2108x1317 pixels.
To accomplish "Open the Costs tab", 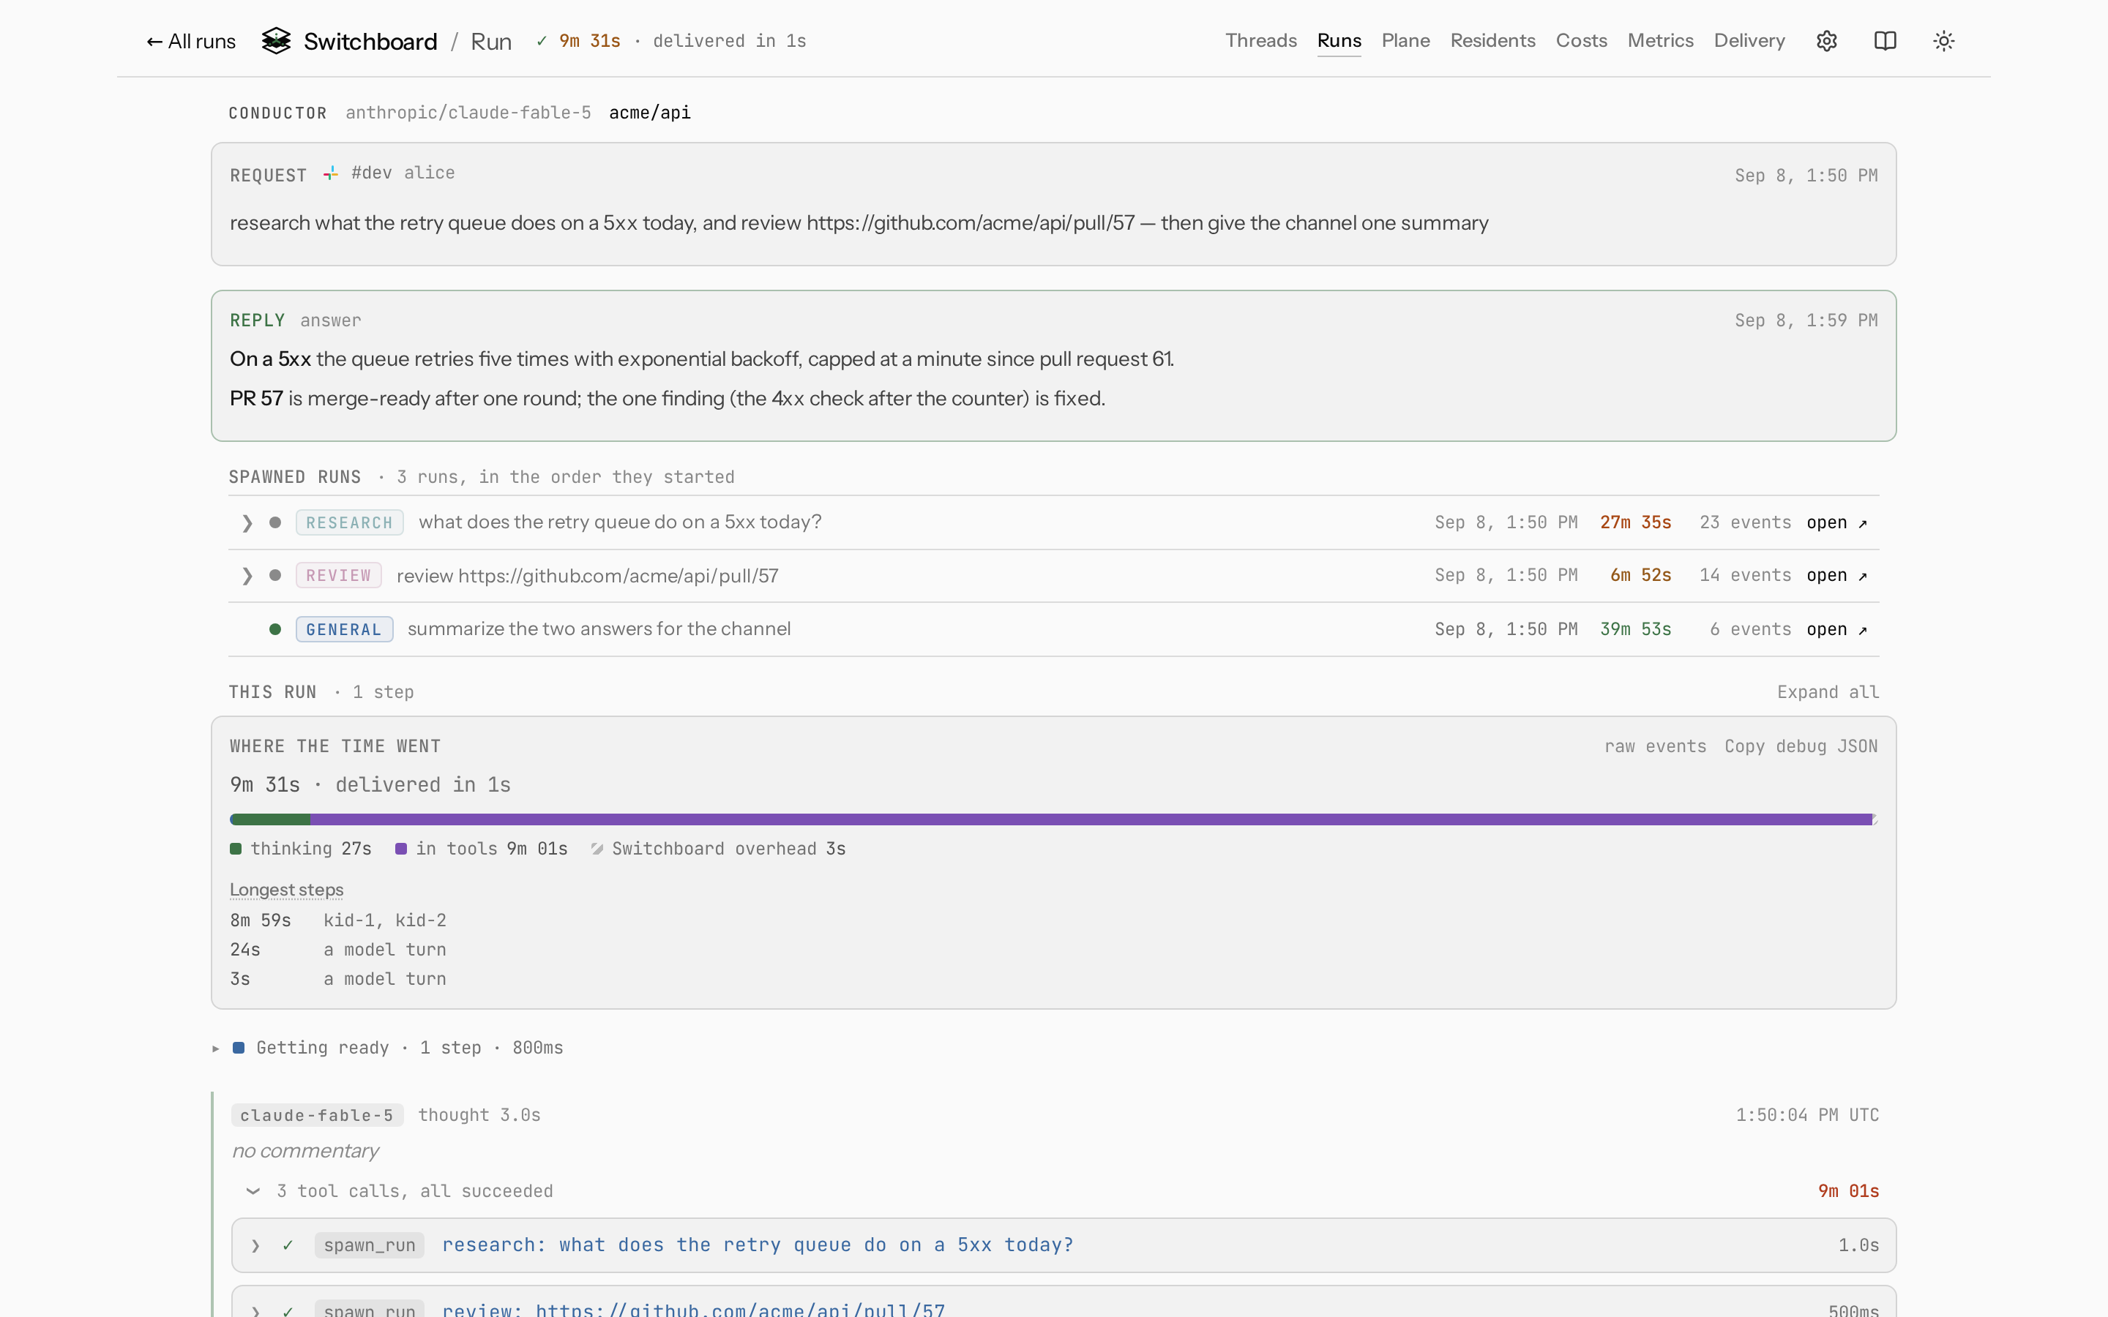I will tap(1581, 41).
